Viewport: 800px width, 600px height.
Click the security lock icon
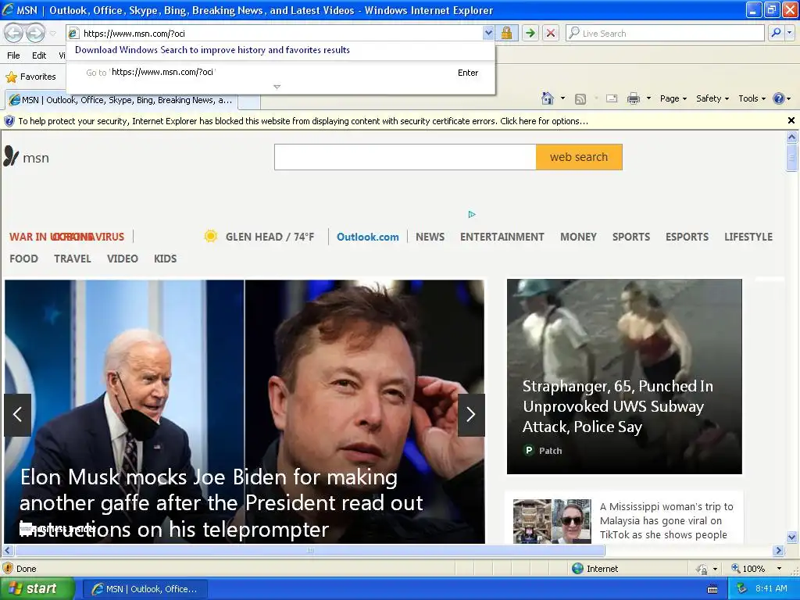tap(506, 33)
